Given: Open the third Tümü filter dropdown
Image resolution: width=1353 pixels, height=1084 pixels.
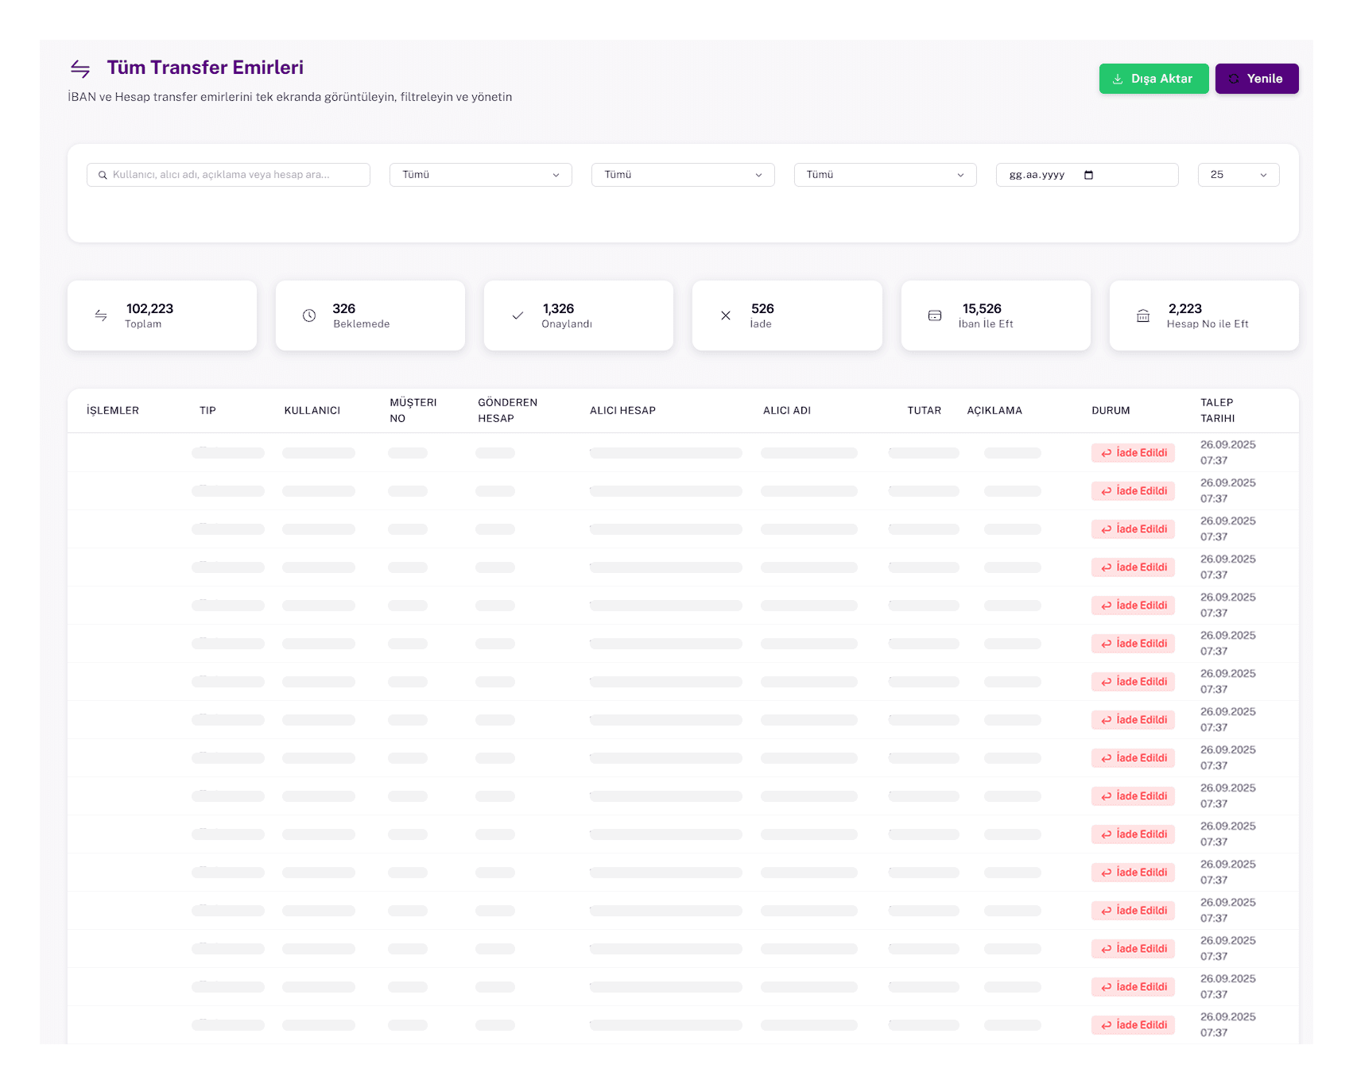Looking at the screenshot, I should click(x=885, y=175).
